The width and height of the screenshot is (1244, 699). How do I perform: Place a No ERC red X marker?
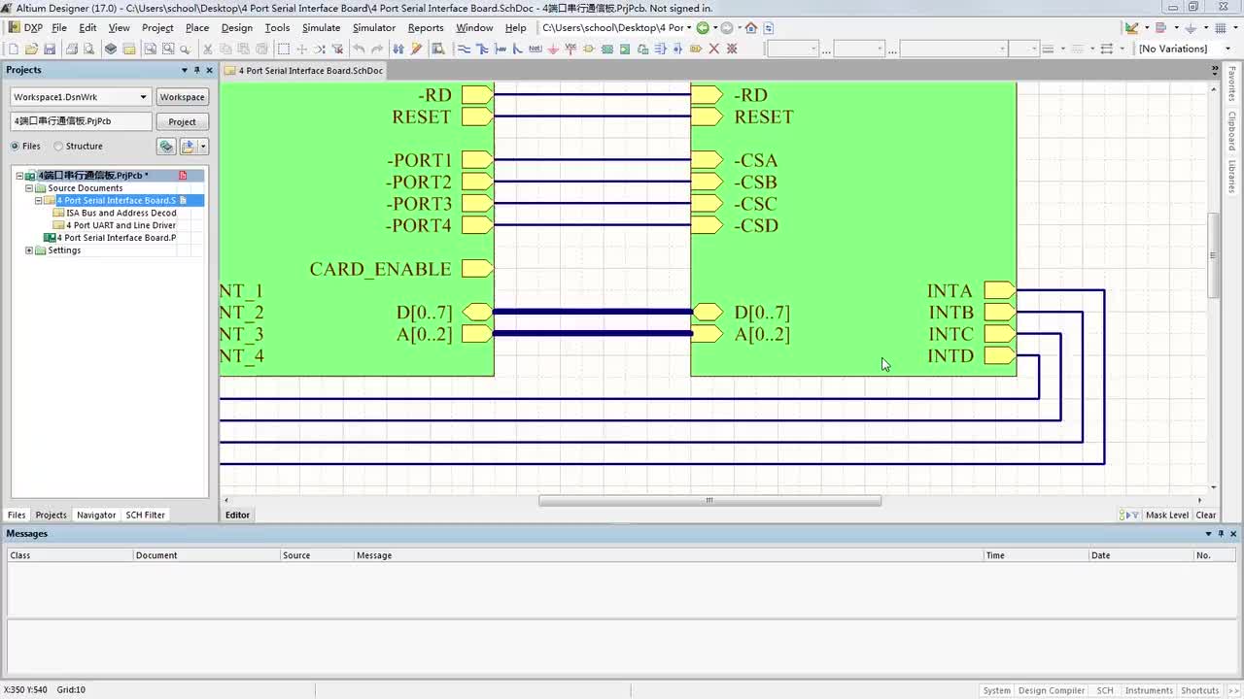click(x=713, y=49)
